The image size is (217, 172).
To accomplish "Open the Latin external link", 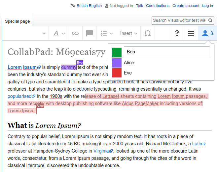I will 199,144.
